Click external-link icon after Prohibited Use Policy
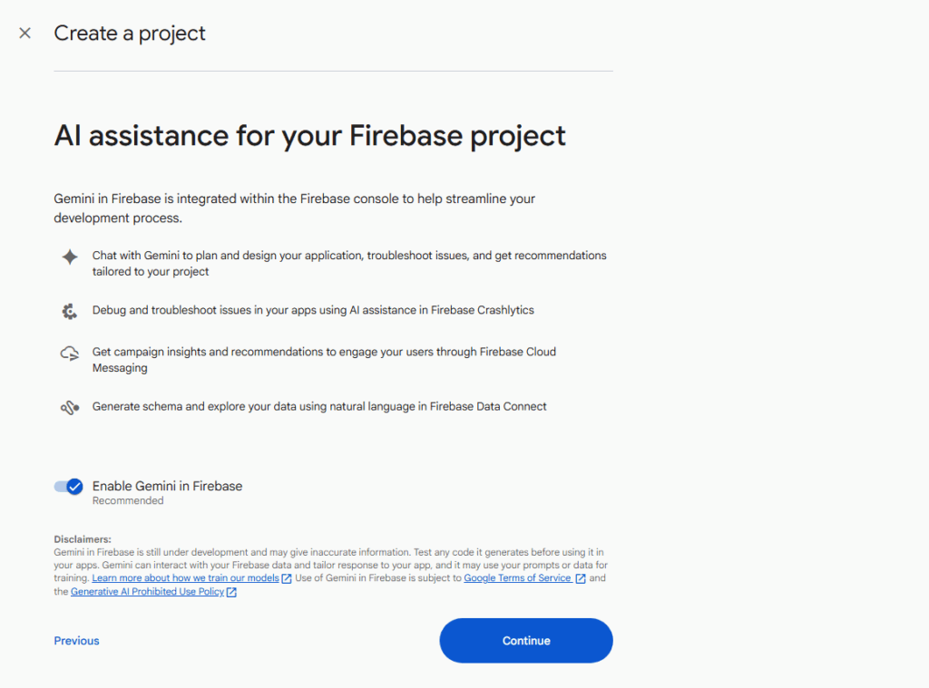929x688 pixels. [x=231, y=593]
